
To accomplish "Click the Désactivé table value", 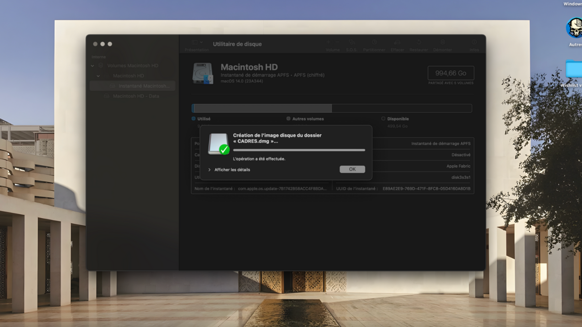I will coord(461,155).
